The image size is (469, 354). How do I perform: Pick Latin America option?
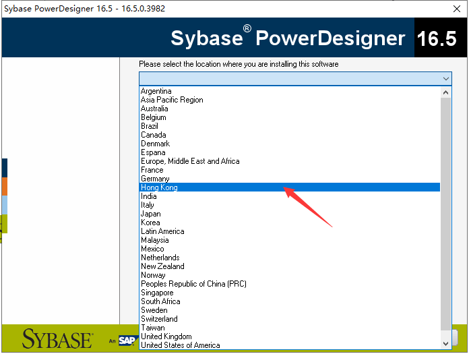(290, 231)
